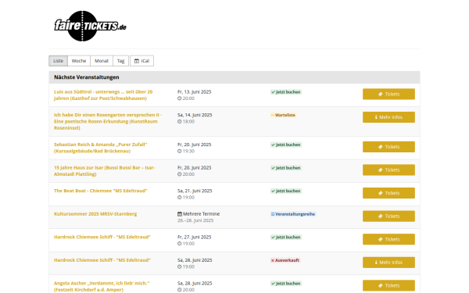Buy Tickets for Kultursommer 2025 MRSV-Starnberg
The width and height of the screenshot is (469, 293).
tap(388, 216)
